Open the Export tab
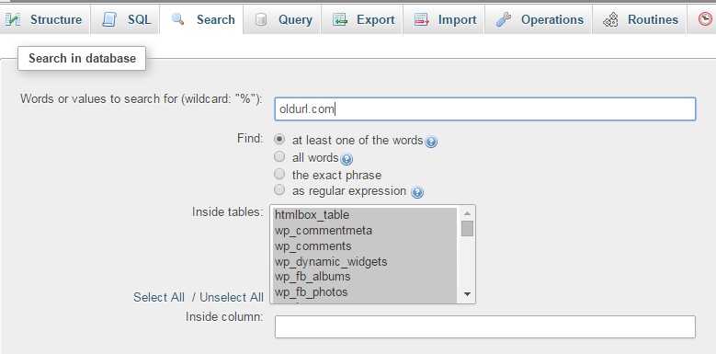Viewport: 716px width, 354px height. (x=362, y=19)
